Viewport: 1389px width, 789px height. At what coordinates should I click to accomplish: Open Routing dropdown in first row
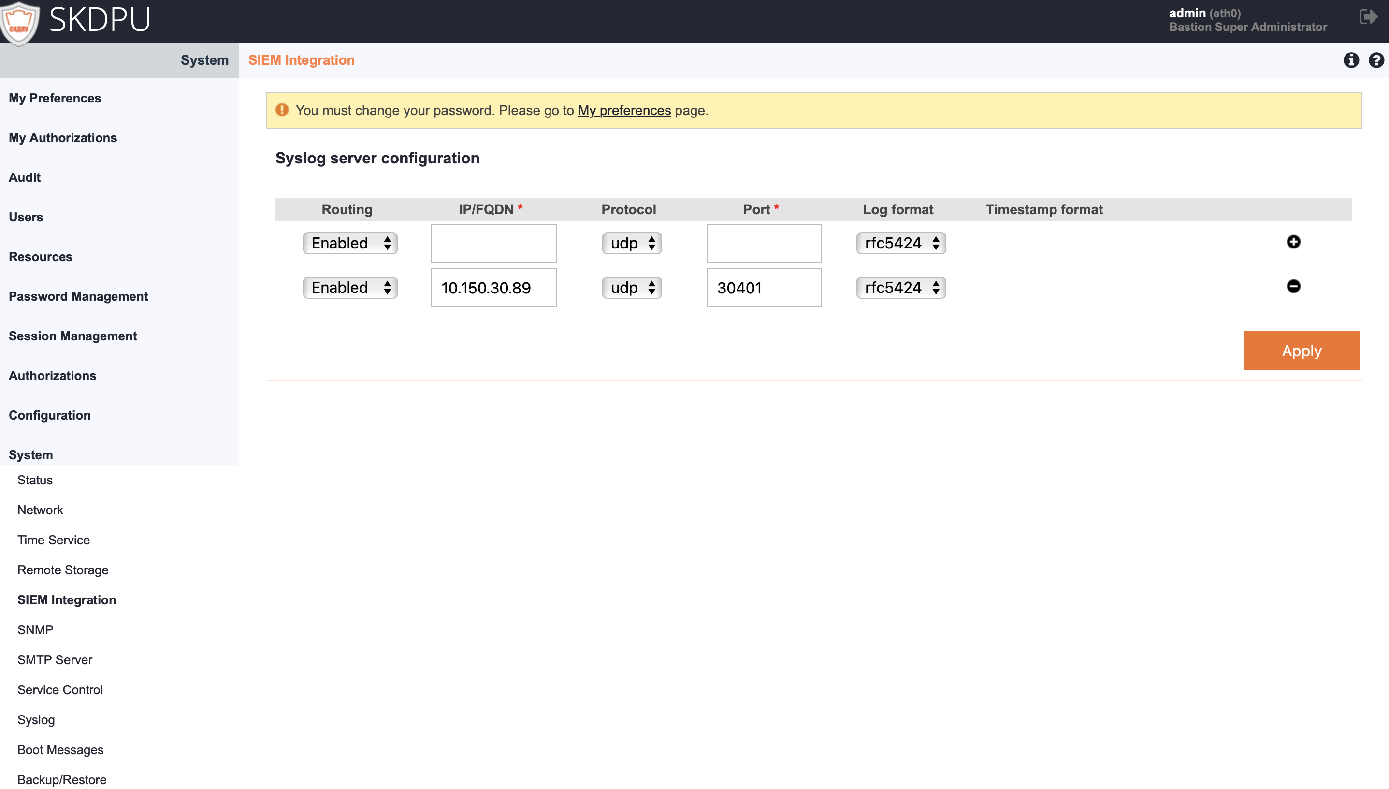click(350, 243)
